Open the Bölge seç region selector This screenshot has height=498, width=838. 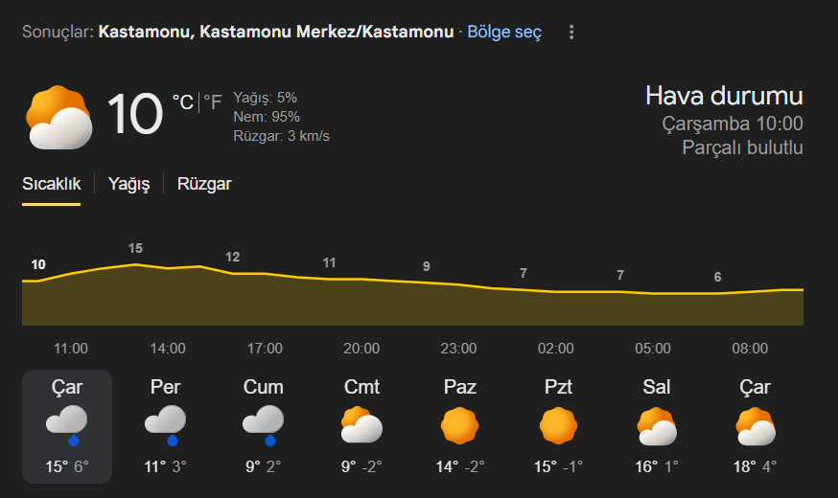504,33
